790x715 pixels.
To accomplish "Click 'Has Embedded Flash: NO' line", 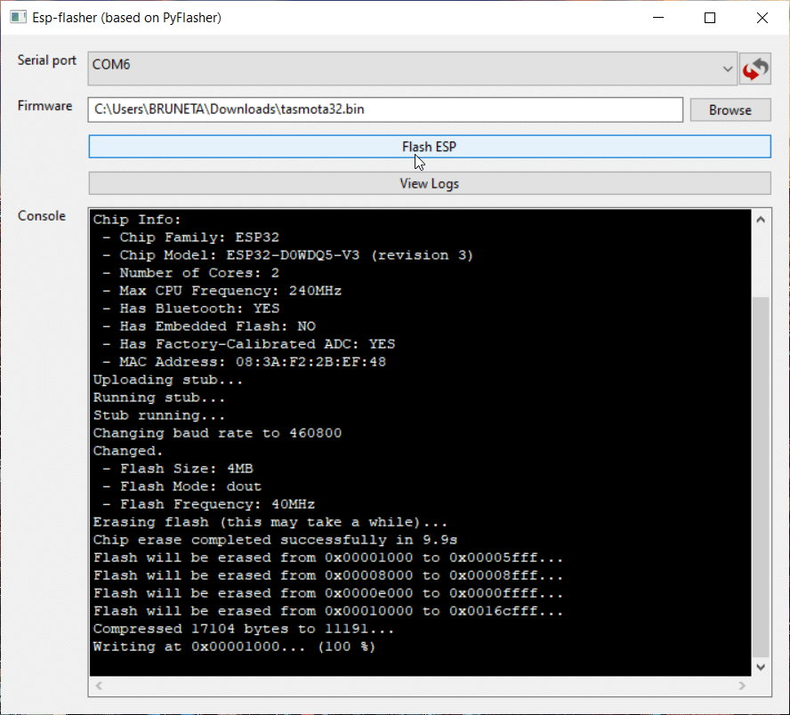I will point(209,326).
